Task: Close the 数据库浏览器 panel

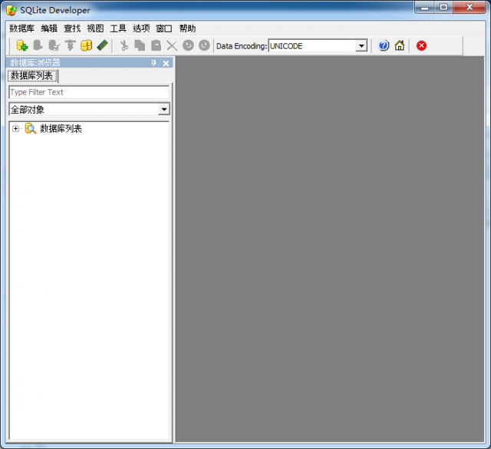Action: (166, 63)
